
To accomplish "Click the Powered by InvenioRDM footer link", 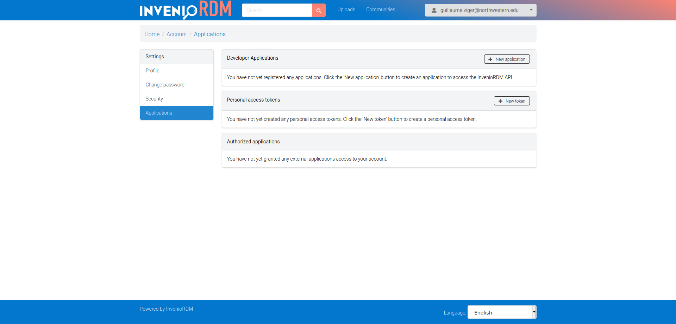I will tap(166, 309).
